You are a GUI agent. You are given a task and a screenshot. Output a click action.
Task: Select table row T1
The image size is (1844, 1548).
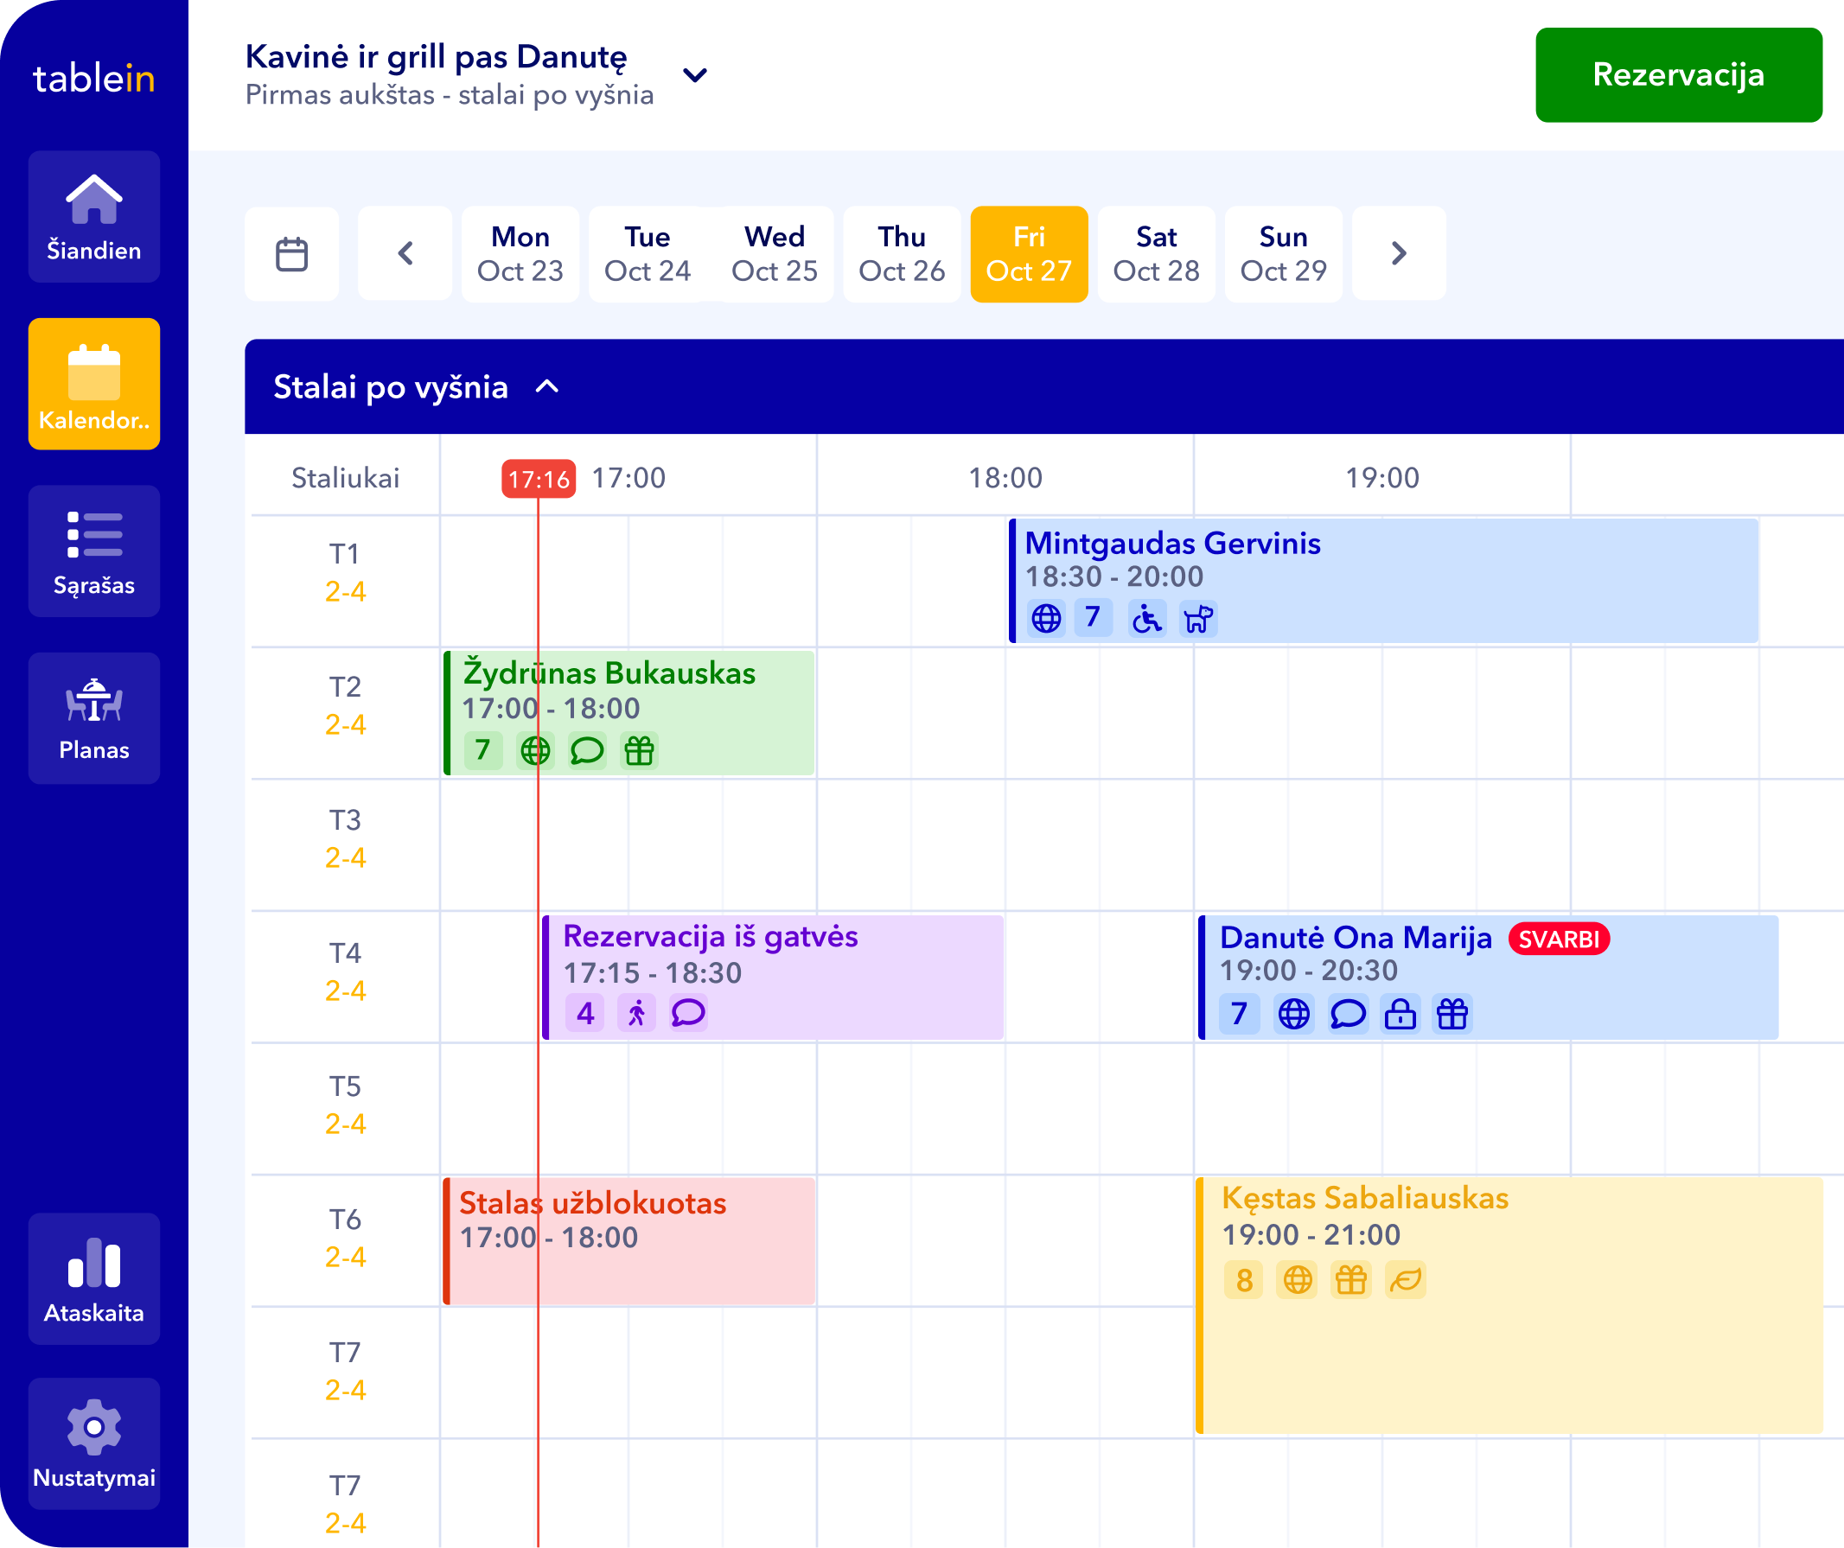(x=345, y=573)
